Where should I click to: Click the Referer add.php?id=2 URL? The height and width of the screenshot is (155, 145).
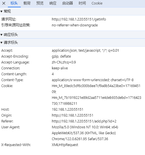84,121
